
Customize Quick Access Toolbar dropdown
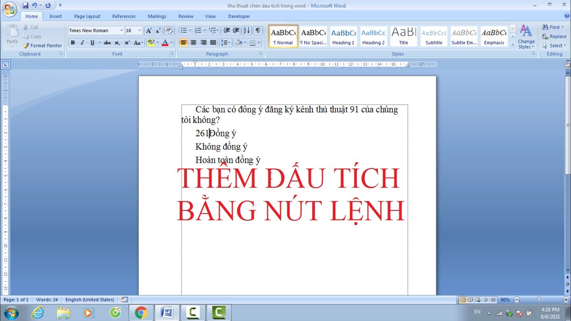point(60,5)
